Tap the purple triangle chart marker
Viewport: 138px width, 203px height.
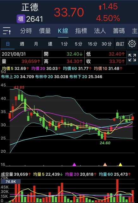74,164
